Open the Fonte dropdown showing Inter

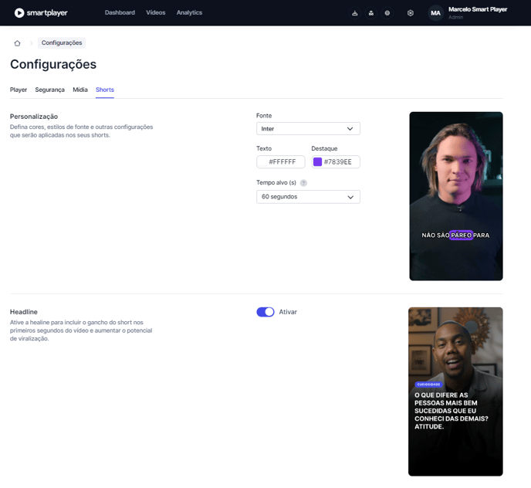[308, 129]
